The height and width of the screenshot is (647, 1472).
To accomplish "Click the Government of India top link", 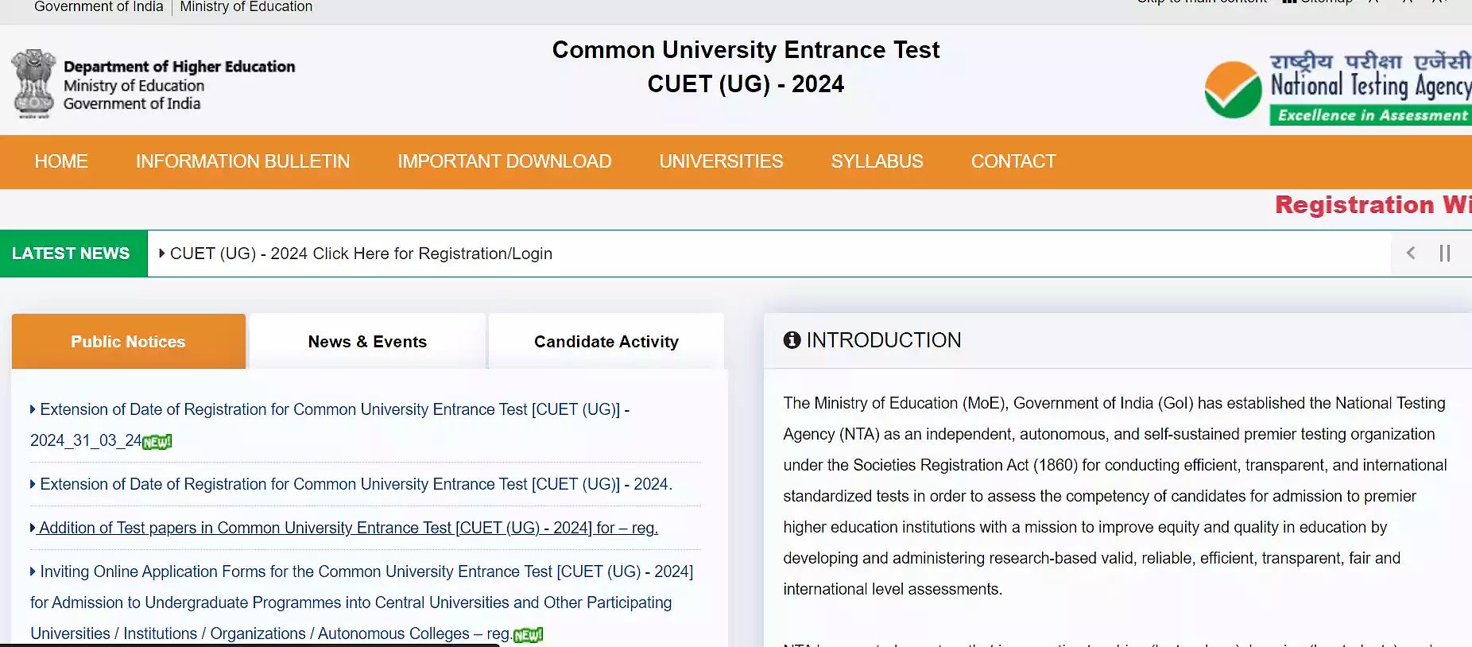I will coord(99,7).
